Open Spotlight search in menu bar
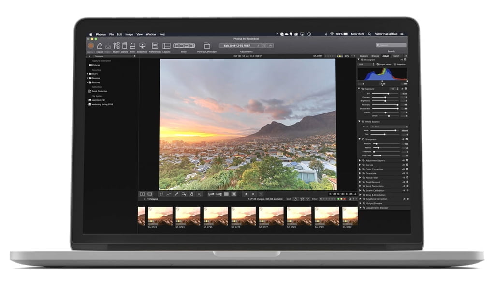 point(369,34)
